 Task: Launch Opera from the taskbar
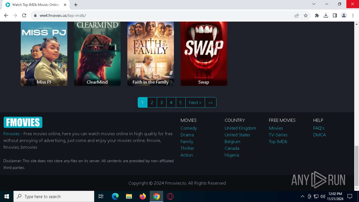(170, 196)
